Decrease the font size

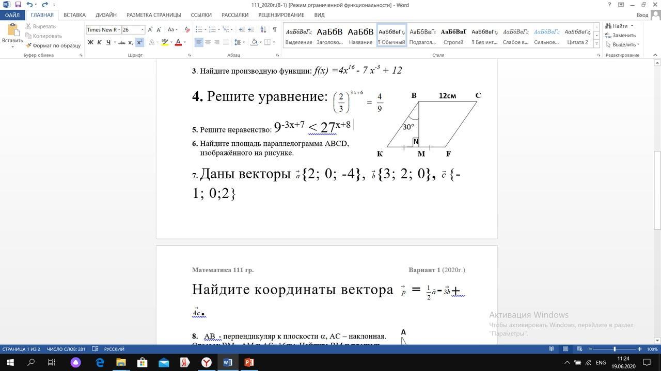point(158,29)
